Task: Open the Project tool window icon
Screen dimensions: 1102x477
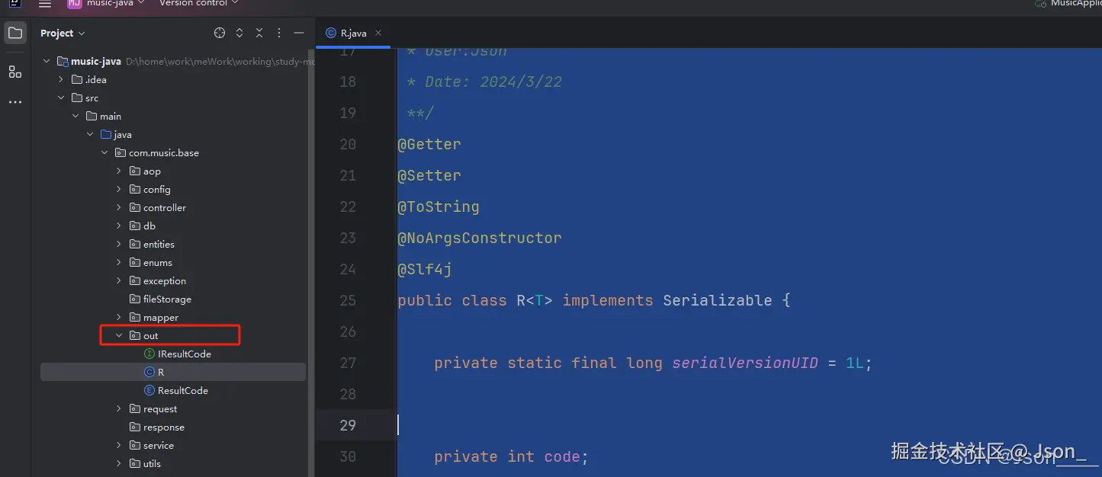Action: [x=15, y=34]
